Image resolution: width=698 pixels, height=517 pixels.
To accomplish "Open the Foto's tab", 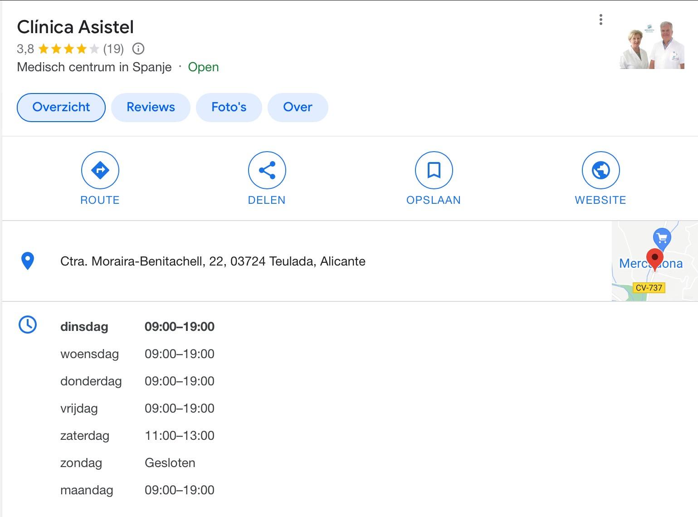I will (229, 107).
